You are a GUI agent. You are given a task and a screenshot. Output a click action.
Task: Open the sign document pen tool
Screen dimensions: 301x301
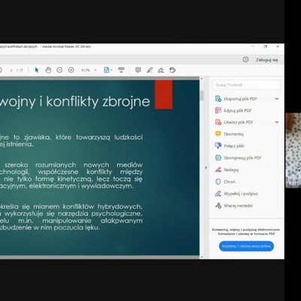click(x=161, y=70)
